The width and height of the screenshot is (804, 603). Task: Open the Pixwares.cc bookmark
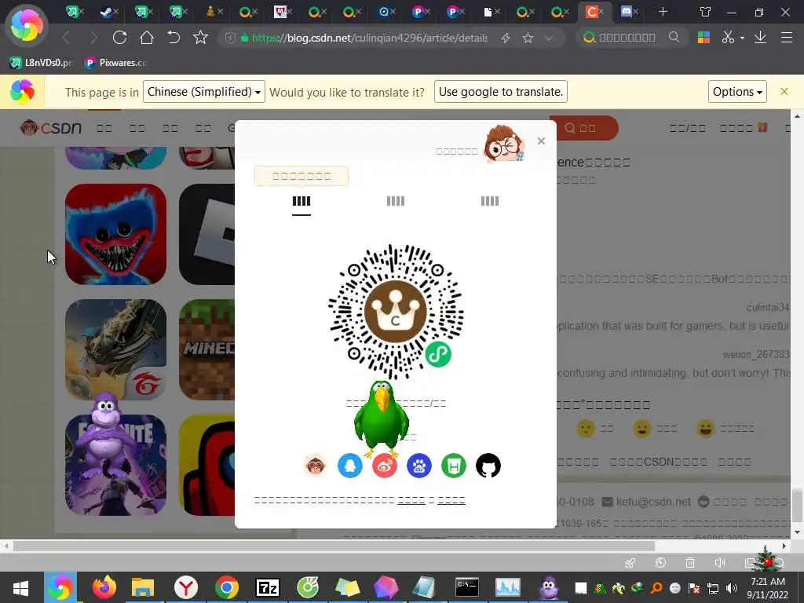click(x=116, y=63)
